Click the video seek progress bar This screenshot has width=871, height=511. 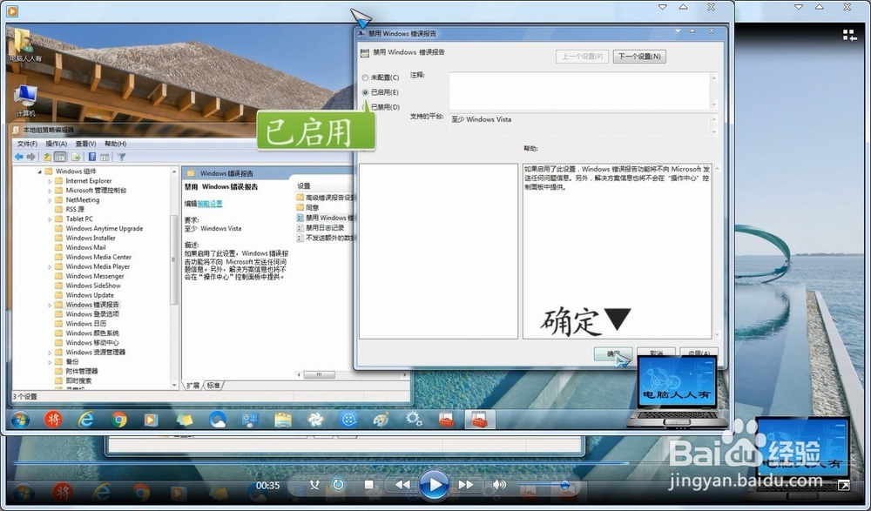tap(321, 462)
